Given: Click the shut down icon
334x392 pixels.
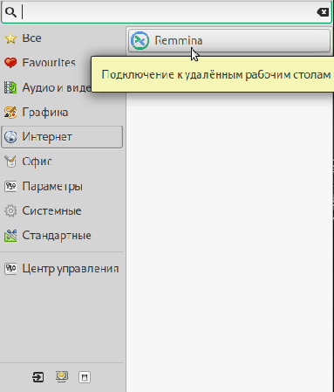Looking at the screenshot, I should [85, 377].
